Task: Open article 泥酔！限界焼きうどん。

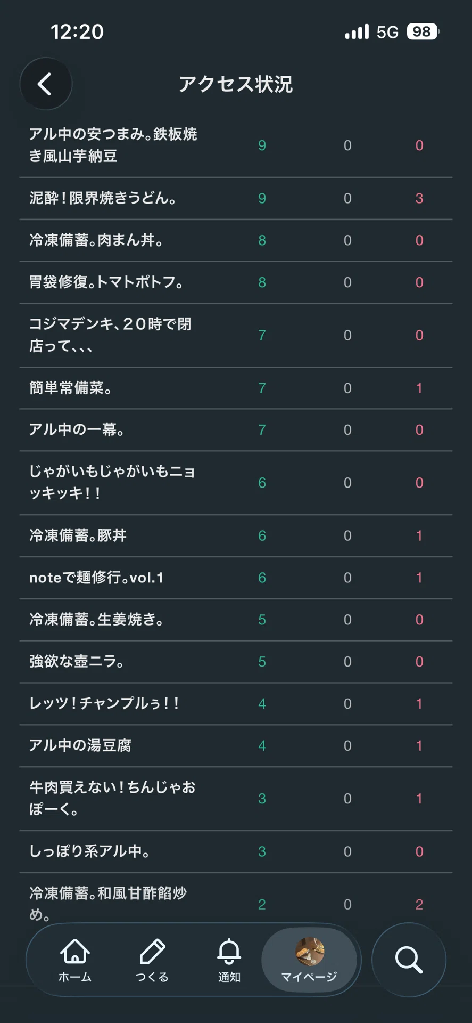Action: (x=236, y=198)
